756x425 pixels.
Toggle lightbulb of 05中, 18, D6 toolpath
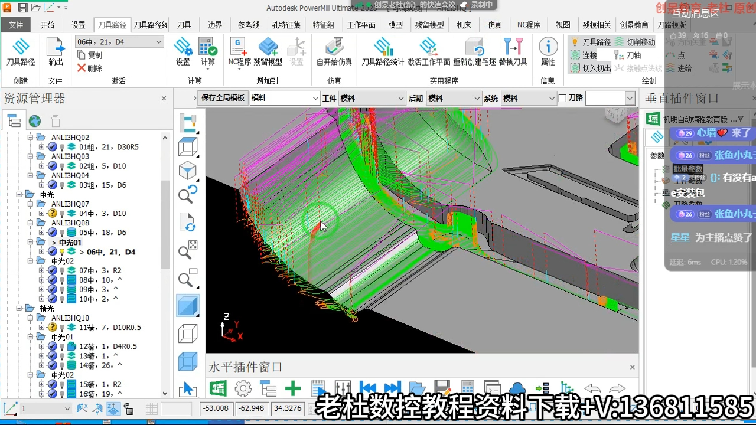click(62, 233)
